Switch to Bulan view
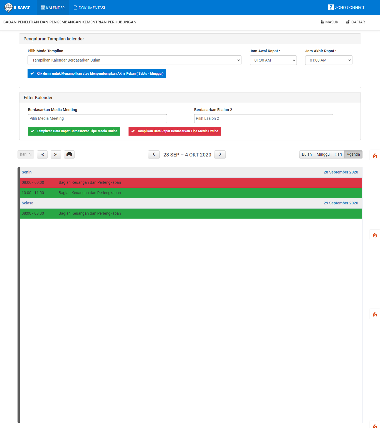 [307, 154]
